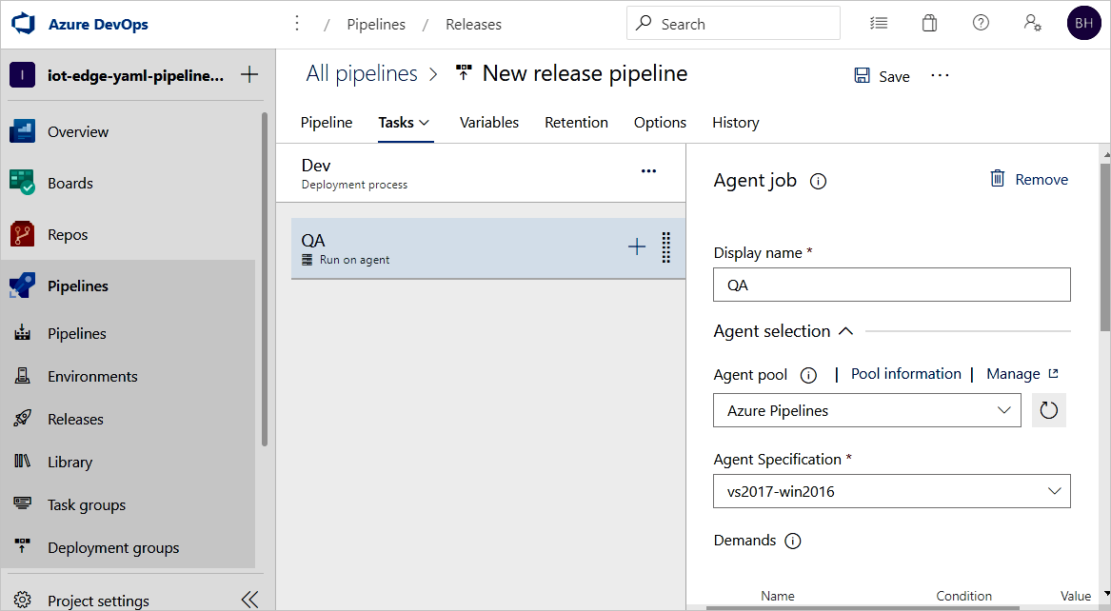Edit the Display name field
1111x611 pixels.
pos(891,284)
